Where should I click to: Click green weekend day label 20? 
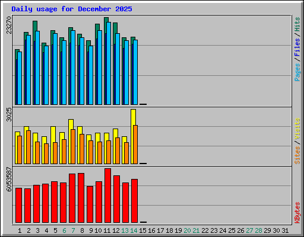tap(187, 230)
